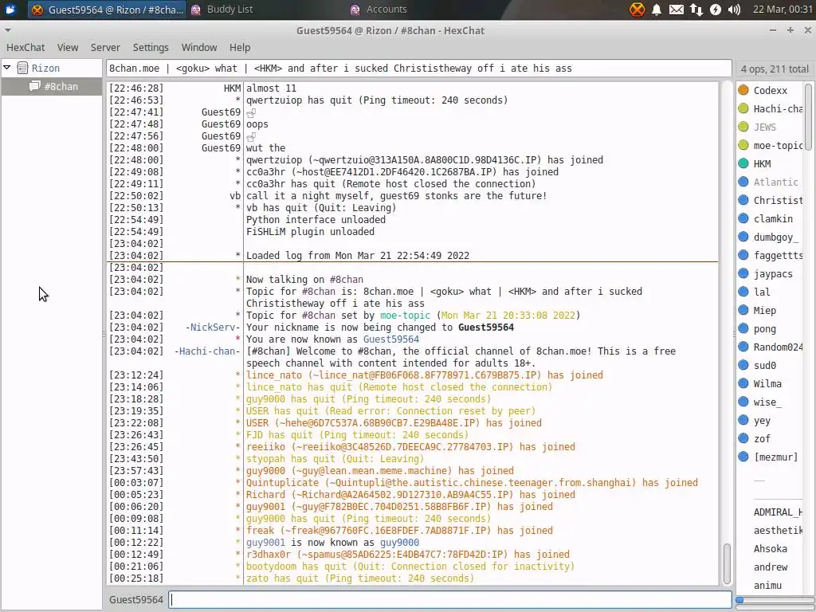Open the Window menu
Viewport: 816px width, 612px height.
[198, 47]
